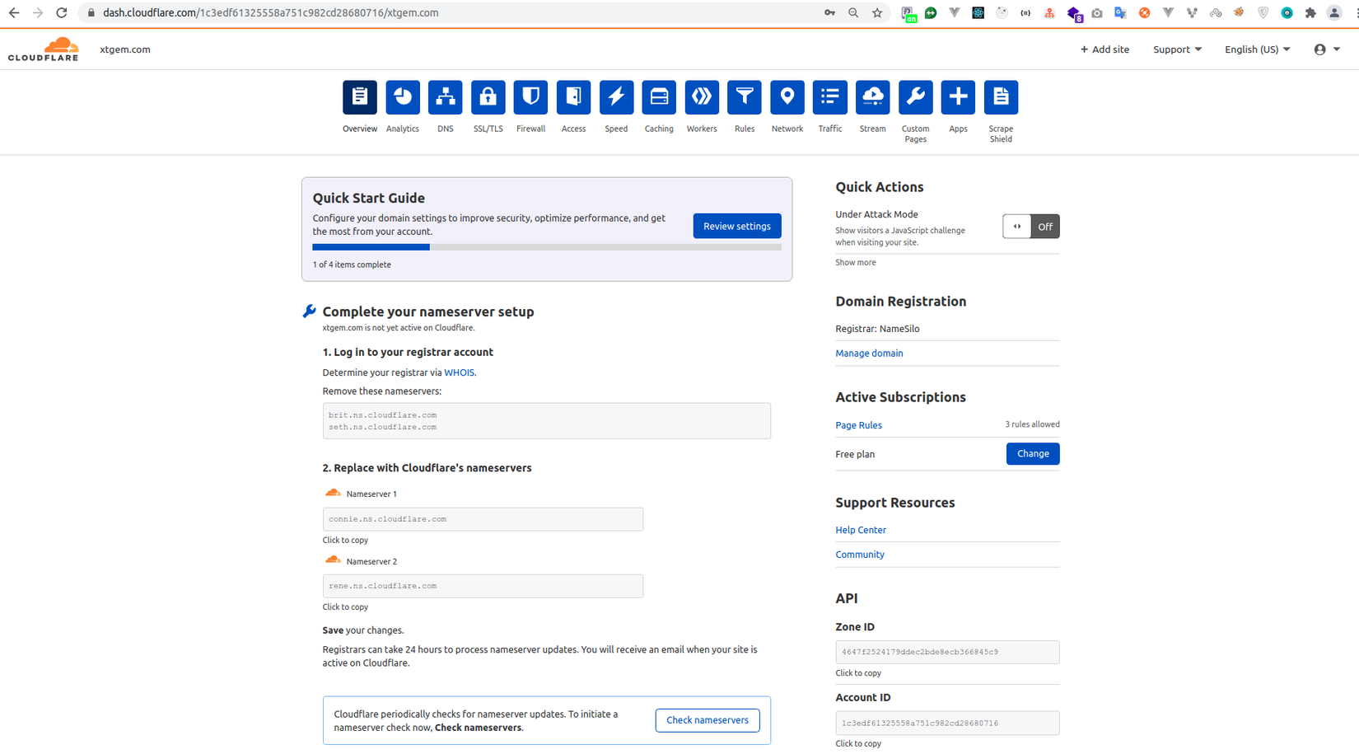Image resolution: width=1359 pixels, height=754 pixels.
Task: Click the Review settings button
Action: [736, 226]
